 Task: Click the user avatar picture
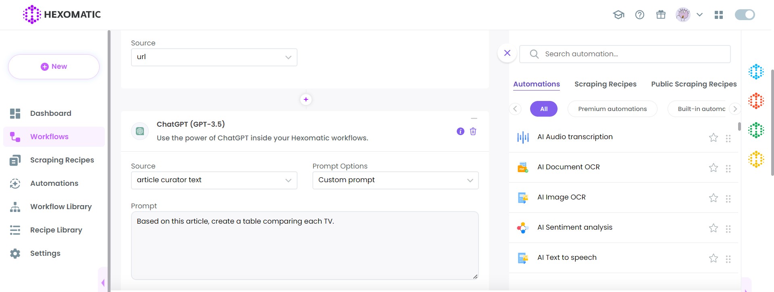683,15
